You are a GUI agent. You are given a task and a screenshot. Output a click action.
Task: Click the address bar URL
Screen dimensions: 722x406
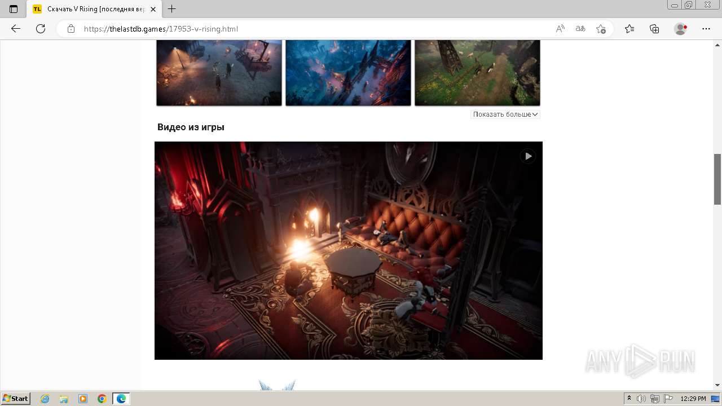click(x=161, y=29)
